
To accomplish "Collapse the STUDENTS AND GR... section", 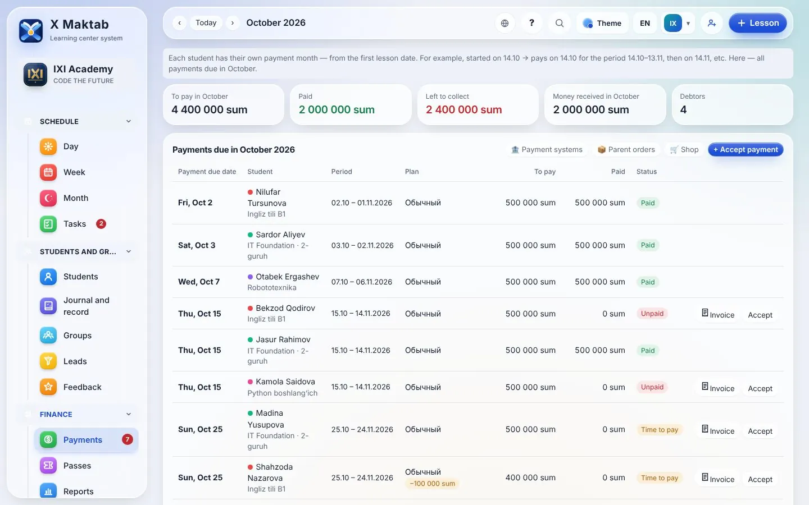I will click(x=129, y=251).
